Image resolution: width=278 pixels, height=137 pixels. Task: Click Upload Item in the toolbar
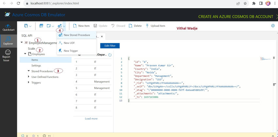(x=155, y=26)
